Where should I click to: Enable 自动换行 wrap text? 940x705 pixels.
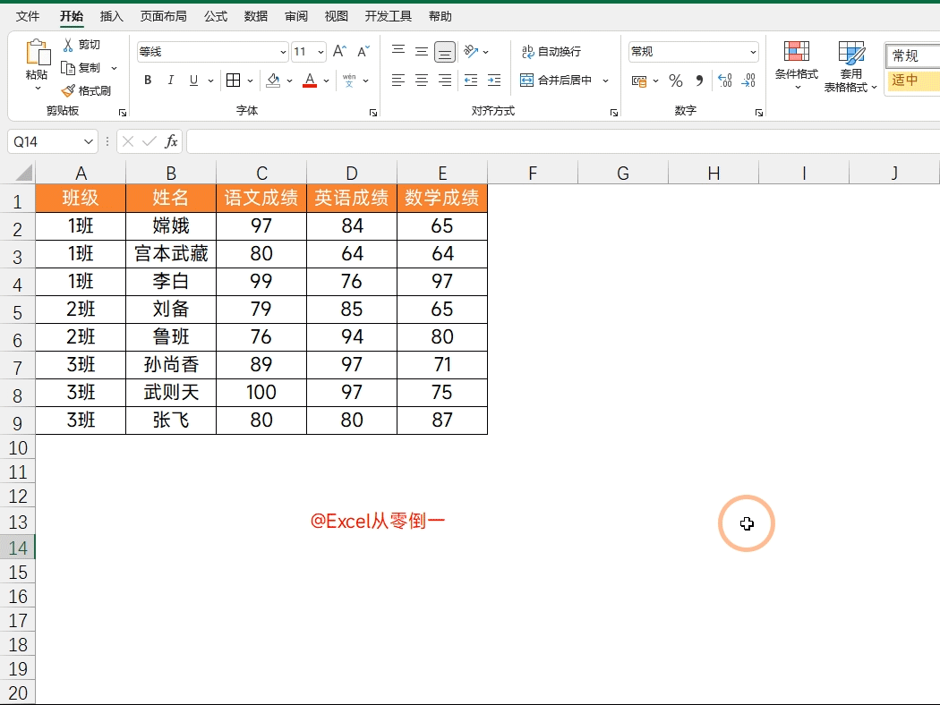551,52
